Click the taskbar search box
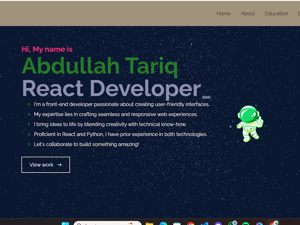The image size is (300, 225). [107, 223]
